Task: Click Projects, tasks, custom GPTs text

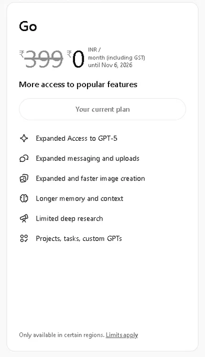Action: pos(79,238)
